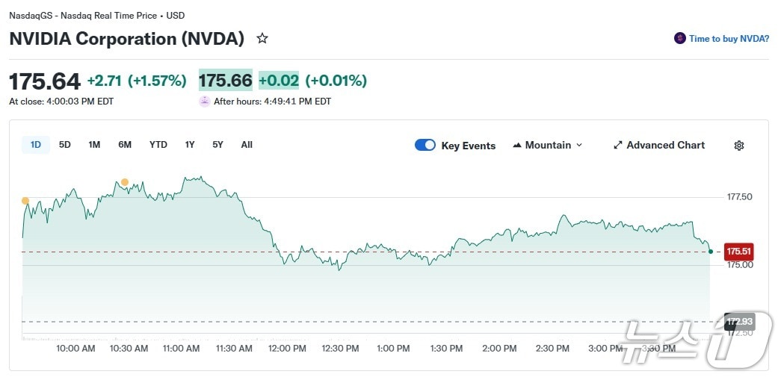784x380 pixels.
Task: Click the mountain chart type icon
Action: [517, 146]
